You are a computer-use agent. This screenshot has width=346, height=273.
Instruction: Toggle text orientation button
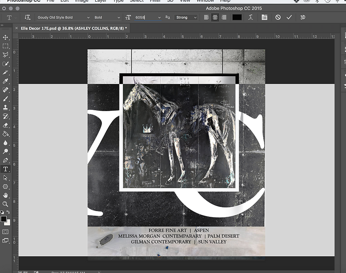(x=27, y=17)
